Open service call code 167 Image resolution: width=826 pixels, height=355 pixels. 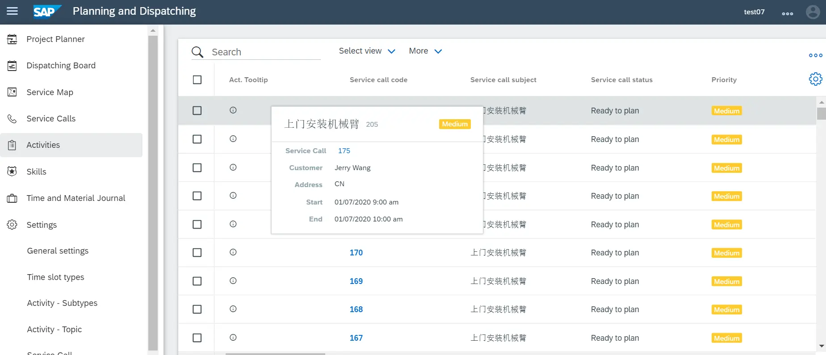coord(356,338)
